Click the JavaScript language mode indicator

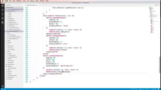154,89
